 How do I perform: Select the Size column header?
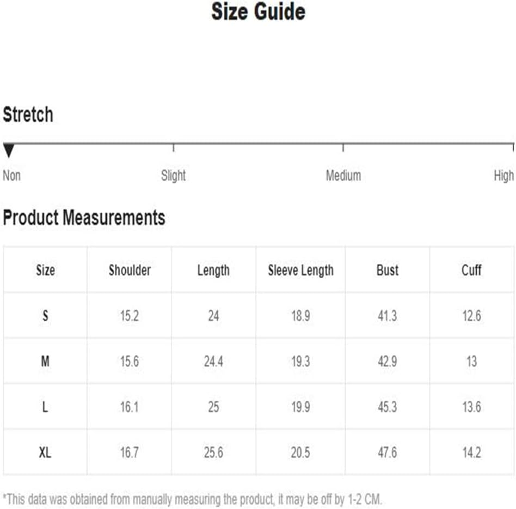coord(45,270)
